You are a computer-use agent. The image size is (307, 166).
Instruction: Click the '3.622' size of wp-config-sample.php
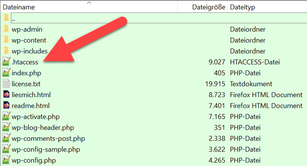pyautogui.click(x=217, y=149)
